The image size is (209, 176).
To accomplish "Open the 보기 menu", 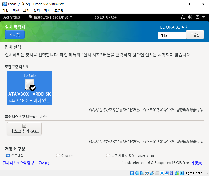I will click(26, 10).
